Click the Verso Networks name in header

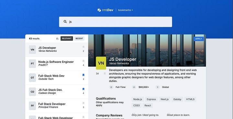(119, 63)
